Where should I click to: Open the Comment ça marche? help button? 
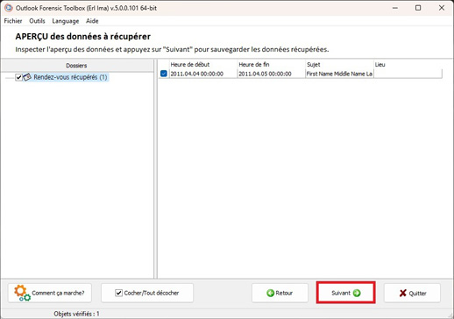click(50, 293)
